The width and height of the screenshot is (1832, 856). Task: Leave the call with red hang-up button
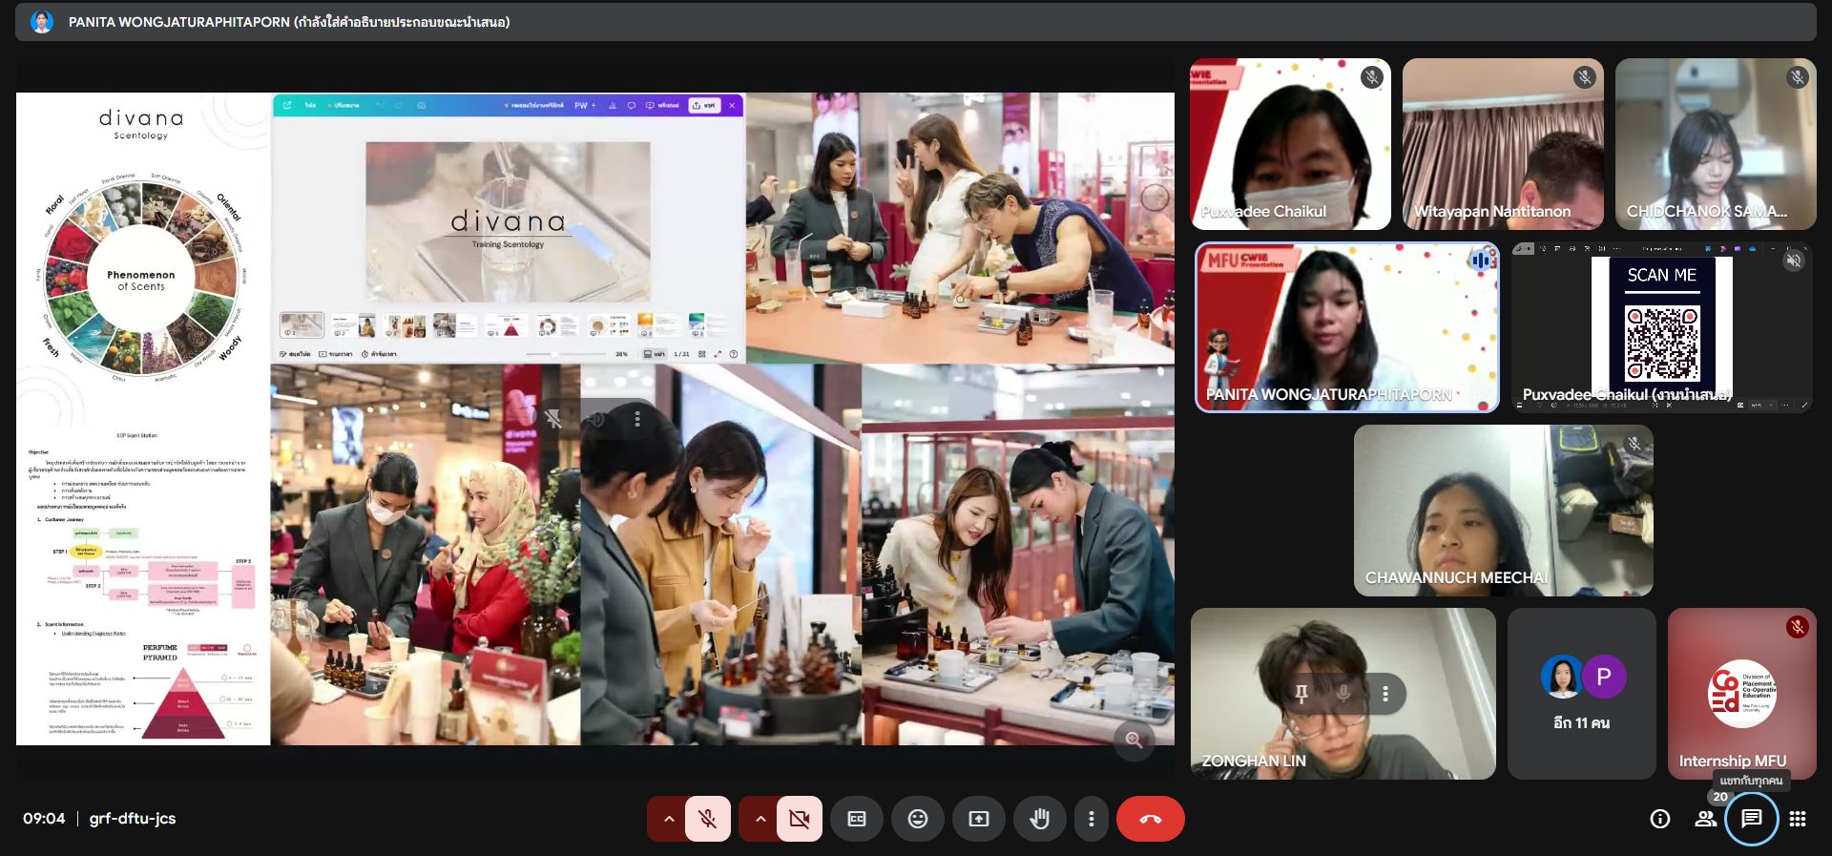[1151, 819]
